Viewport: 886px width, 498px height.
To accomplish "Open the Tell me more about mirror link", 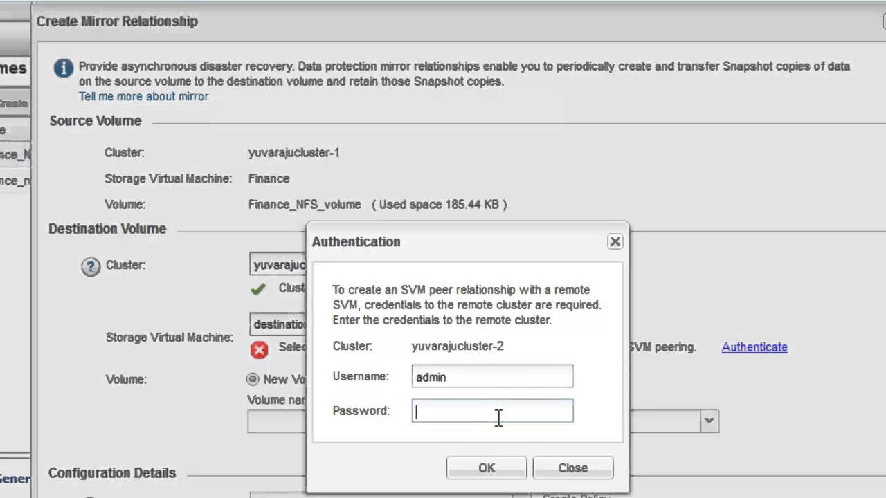I will point(143,97).
